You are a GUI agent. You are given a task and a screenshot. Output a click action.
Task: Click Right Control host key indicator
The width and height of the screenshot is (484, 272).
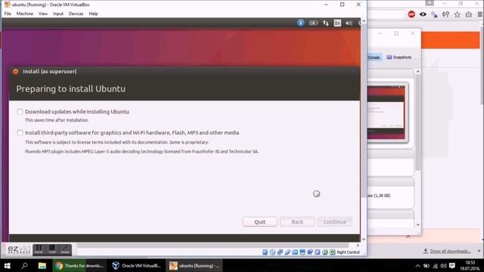[x=348, y=252]
